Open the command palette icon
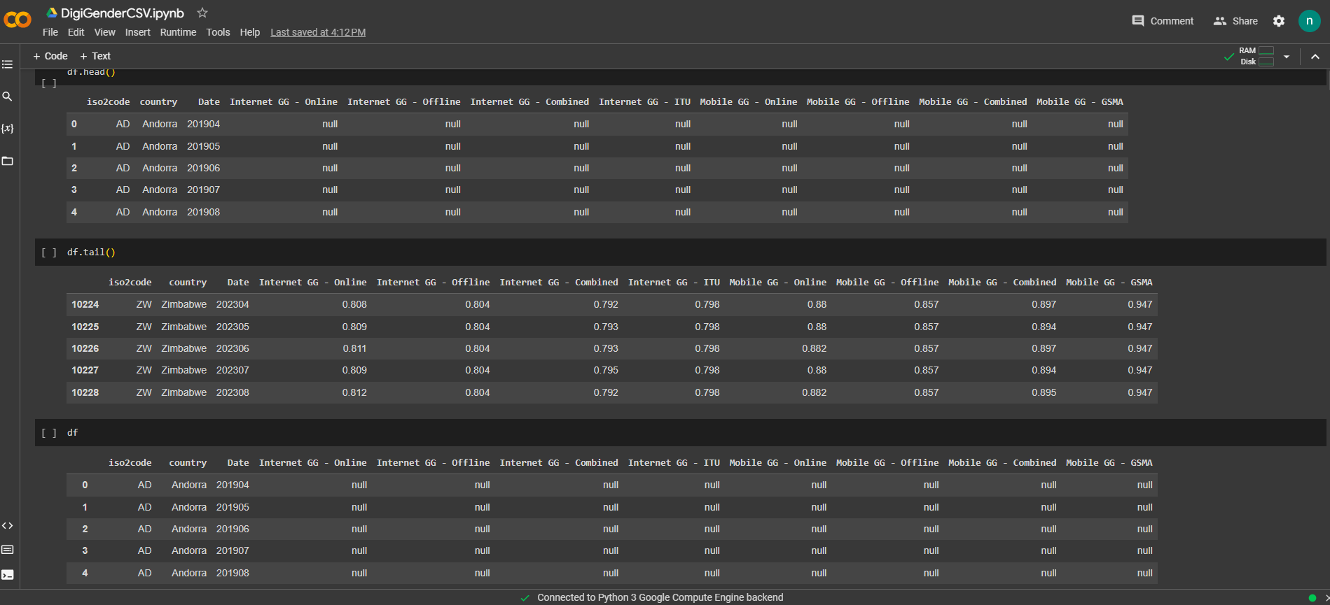 [x=8, y=550]
